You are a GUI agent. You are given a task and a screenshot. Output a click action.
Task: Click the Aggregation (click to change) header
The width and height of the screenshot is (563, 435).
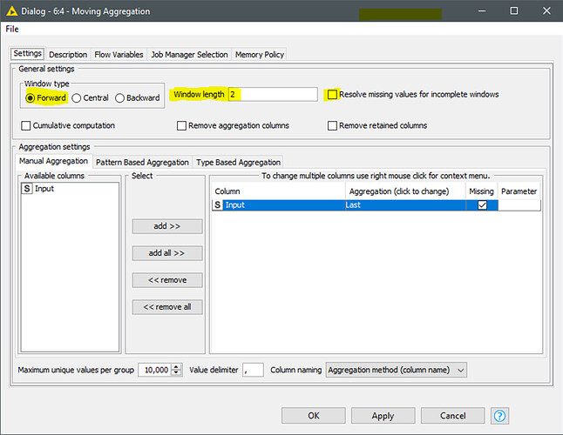pos(406,191)
